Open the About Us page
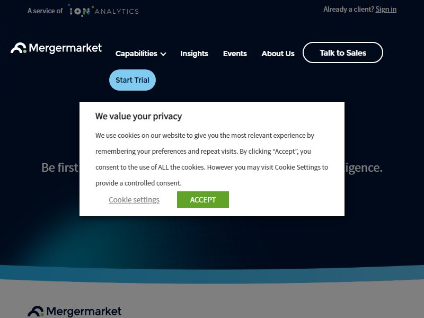424x318 pixels. click(x=278, y=54)
